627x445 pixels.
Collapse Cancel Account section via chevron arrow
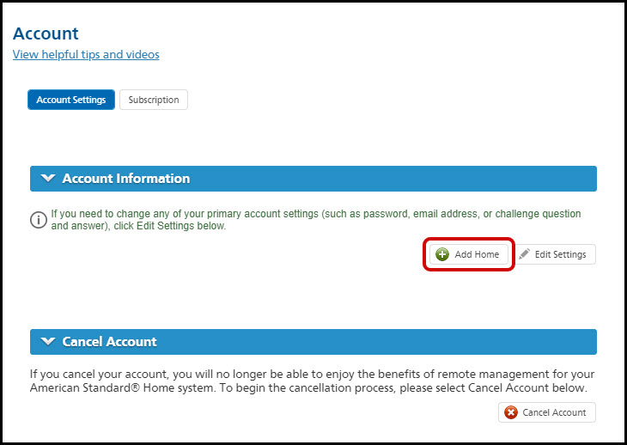pos(48,341)
